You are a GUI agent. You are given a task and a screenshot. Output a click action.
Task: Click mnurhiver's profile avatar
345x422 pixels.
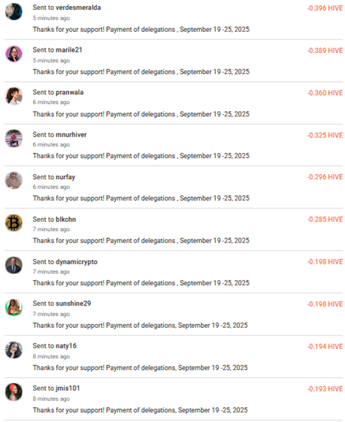[x=14, y=138]
